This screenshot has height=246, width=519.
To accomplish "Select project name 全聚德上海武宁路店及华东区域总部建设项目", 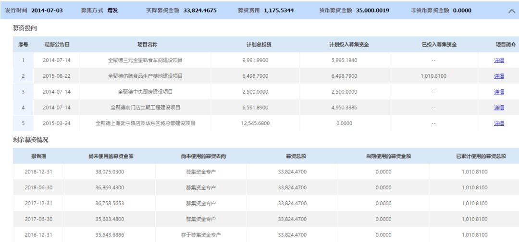I will [x=145, y=123].
